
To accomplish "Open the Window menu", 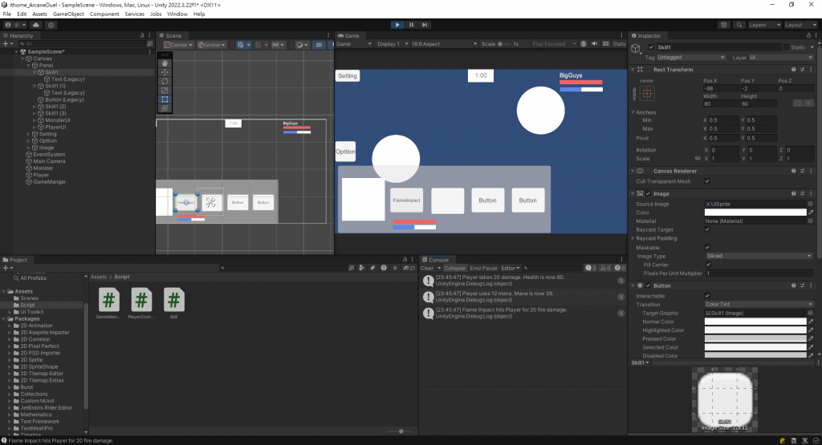I will [177, 14].
